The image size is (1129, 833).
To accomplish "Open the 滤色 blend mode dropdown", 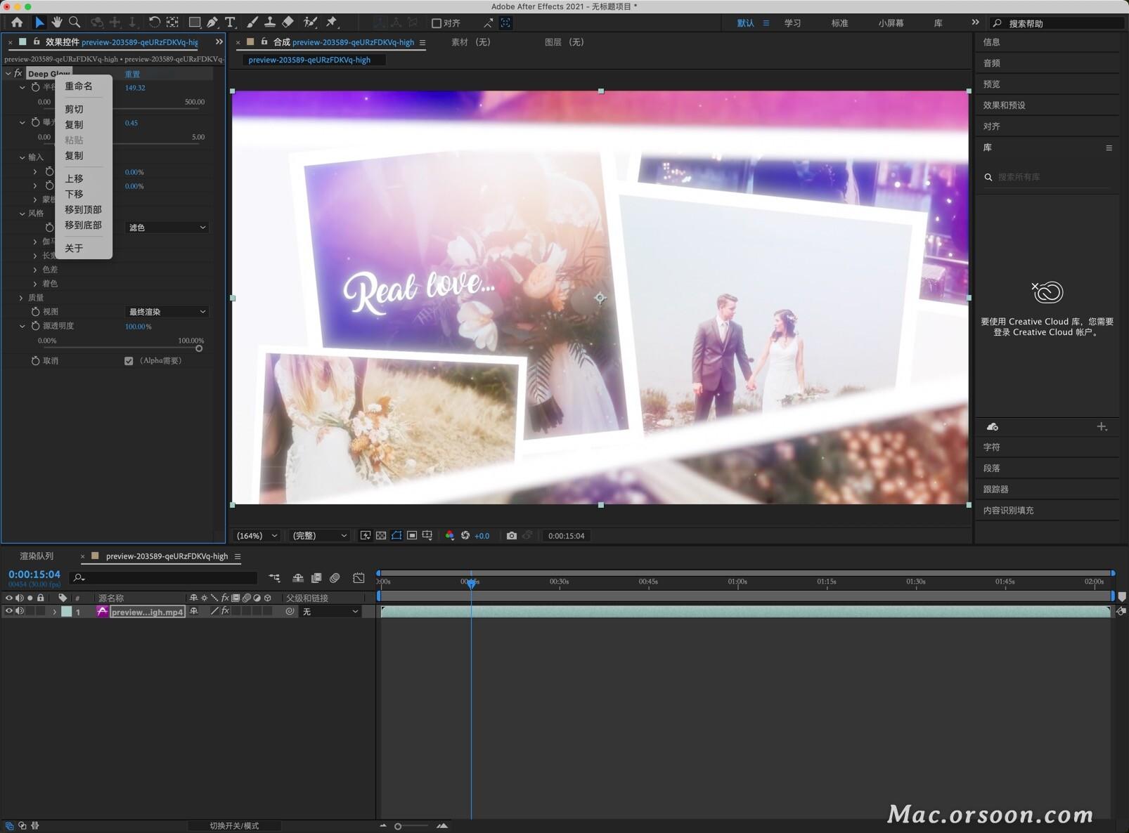I will [x=167, y=228].
